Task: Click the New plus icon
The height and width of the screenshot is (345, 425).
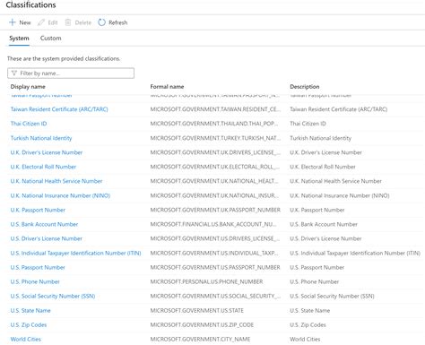Action: coord(13,22)
